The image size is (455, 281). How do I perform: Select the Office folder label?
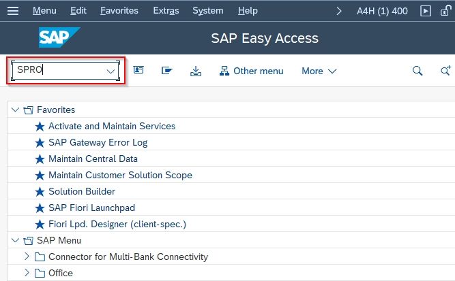(60, 273)
